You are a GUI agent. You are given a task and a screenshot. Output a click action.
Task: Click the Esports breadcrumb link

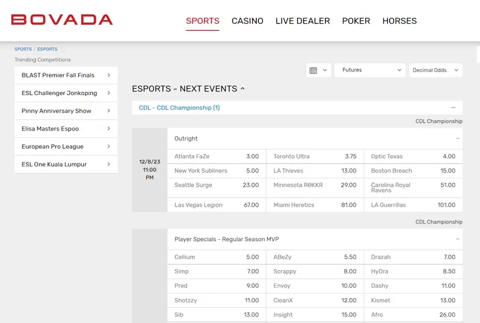[x=47, y=49]
